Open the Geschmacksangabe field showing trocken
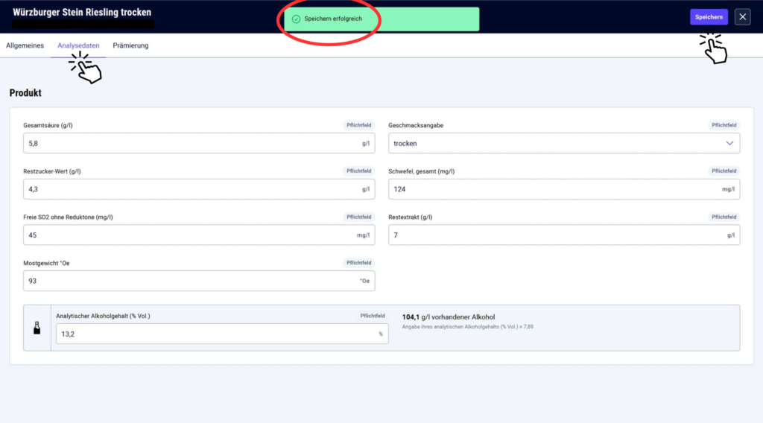This screenshot has width=763, height=423. pyautogui.click(x=564, y=144)
